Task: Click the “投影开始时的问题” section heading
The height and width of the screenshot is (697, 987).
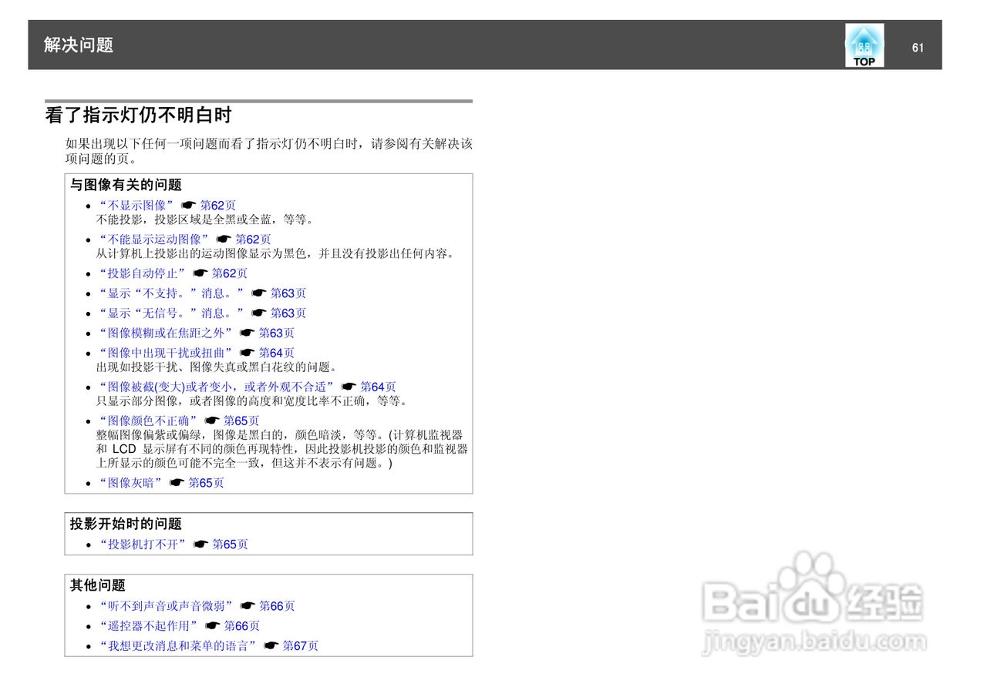Action: tap(126, 524)
